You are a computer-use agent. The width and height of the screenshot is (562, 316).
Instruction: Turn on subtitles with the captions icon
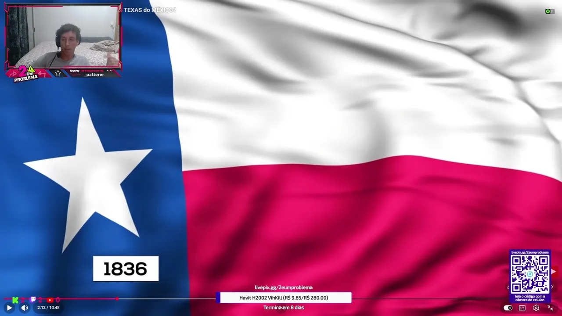(522, 308)
